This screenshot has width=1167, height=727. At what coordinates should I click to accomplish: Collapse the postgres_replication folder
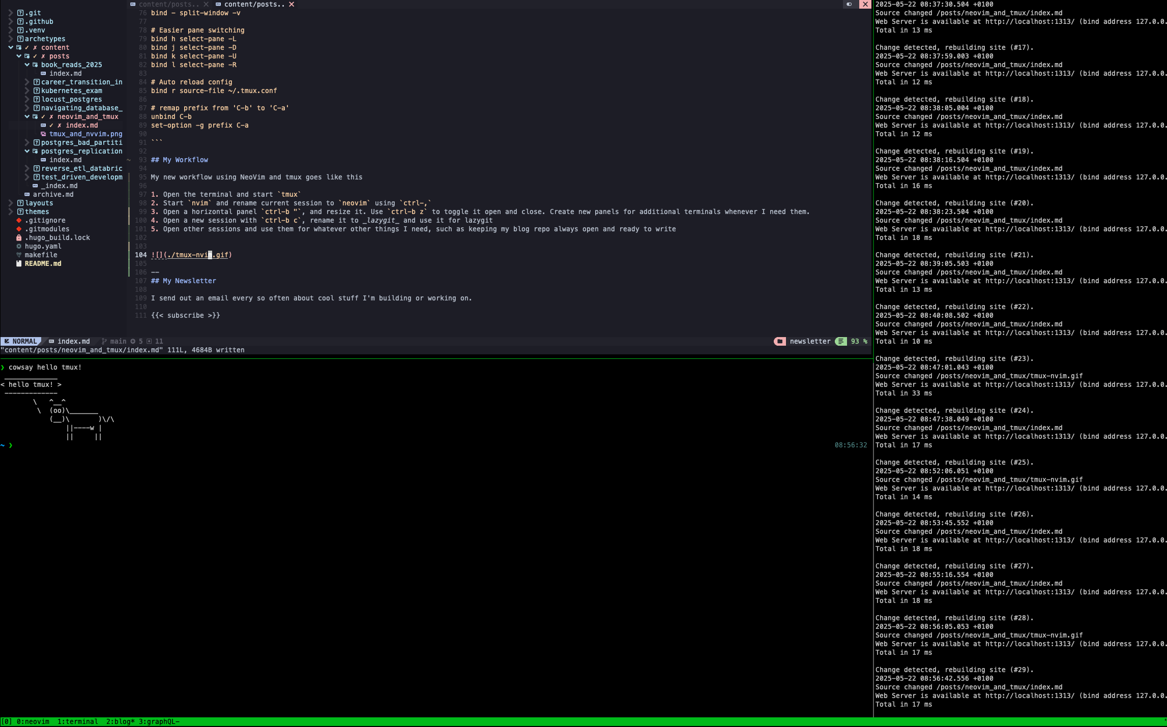(x=27, y=152)
